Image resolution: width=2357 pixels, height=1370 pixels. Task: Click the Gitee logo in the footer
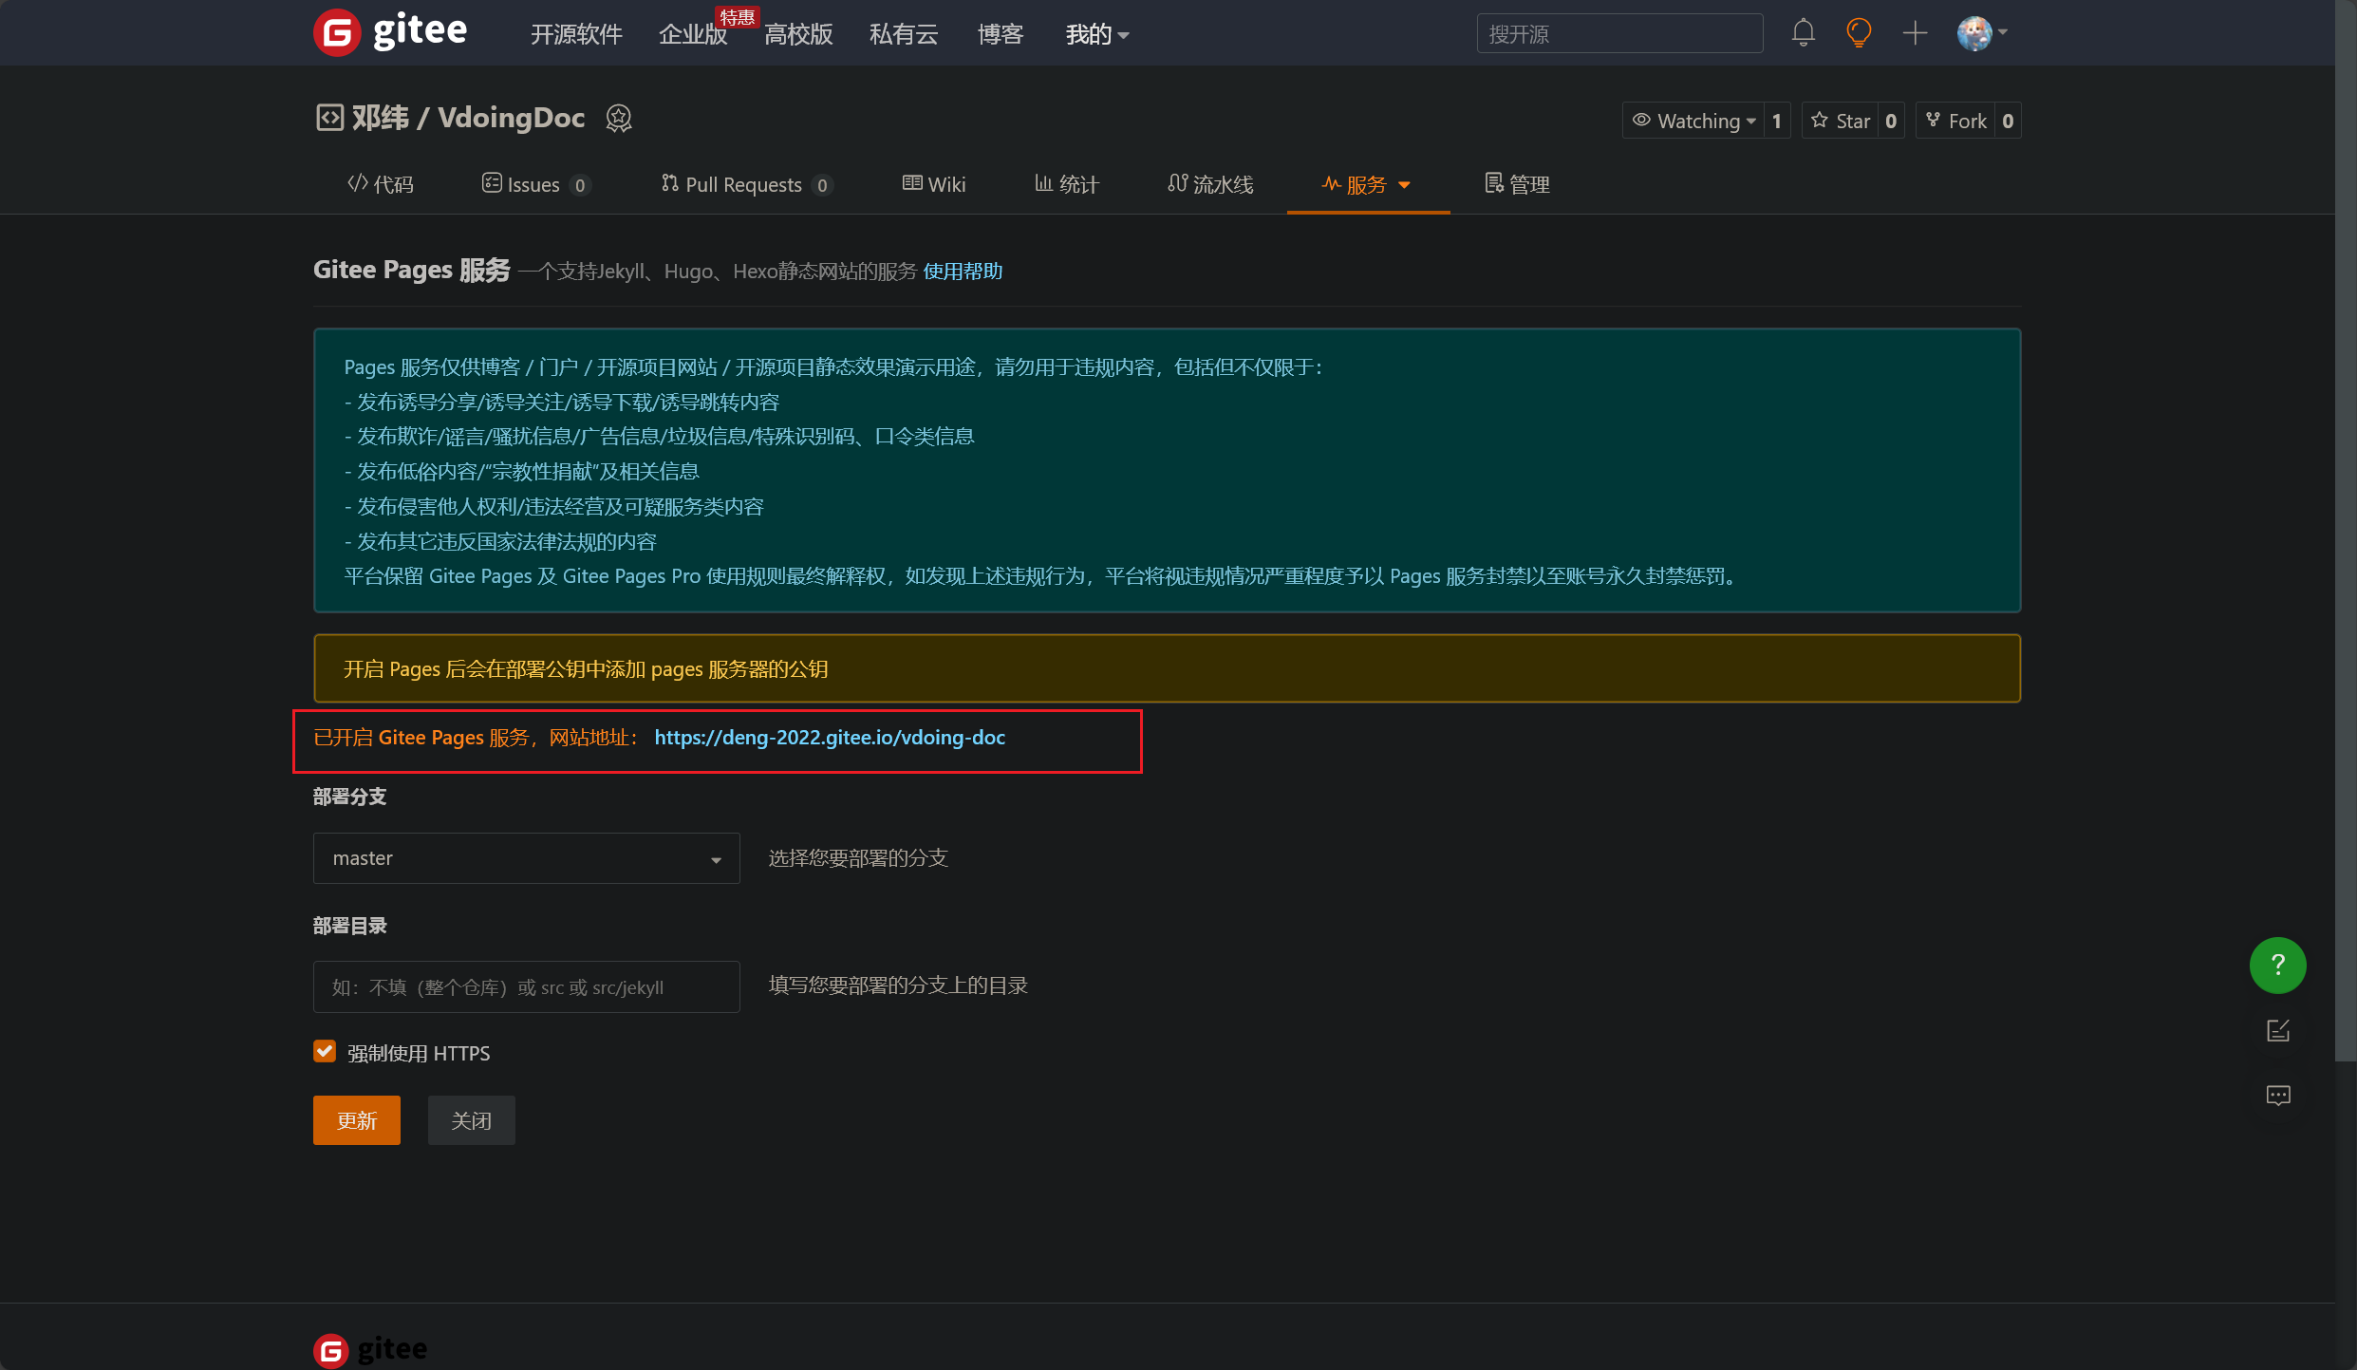pos(370,1349)
